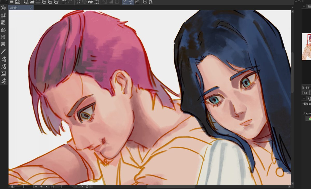311x189 pixels.
Task: Click the Navigator thumbnail preview
Action: (x=306, y=47)
